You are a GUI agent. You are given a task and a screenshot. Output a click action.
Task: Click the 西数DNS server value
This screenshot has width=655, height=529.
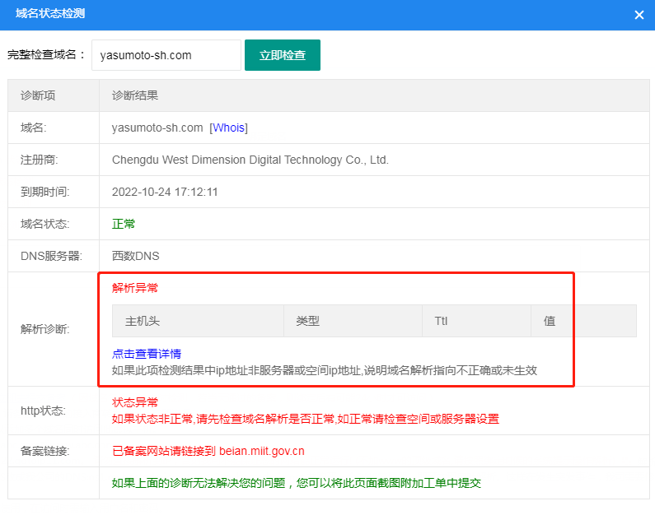tap(135, 256)
